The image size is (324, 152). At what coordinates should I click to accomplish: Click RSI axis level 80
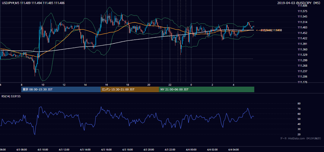pos(299,104)
